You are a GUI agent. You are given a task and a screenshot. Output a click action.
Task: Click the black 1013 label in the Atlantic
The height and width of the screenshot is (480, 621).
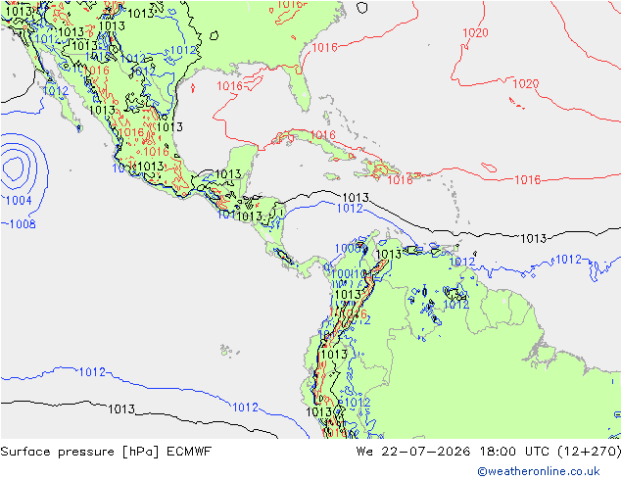coord(534,239)
